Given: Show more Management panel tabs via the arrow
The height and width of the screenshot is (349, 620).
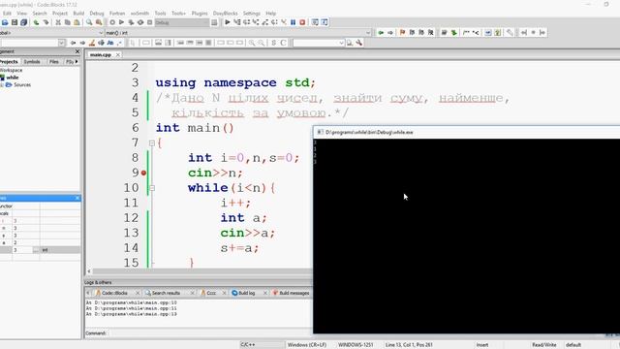Looking at the screenshot, I should (77, 62).
